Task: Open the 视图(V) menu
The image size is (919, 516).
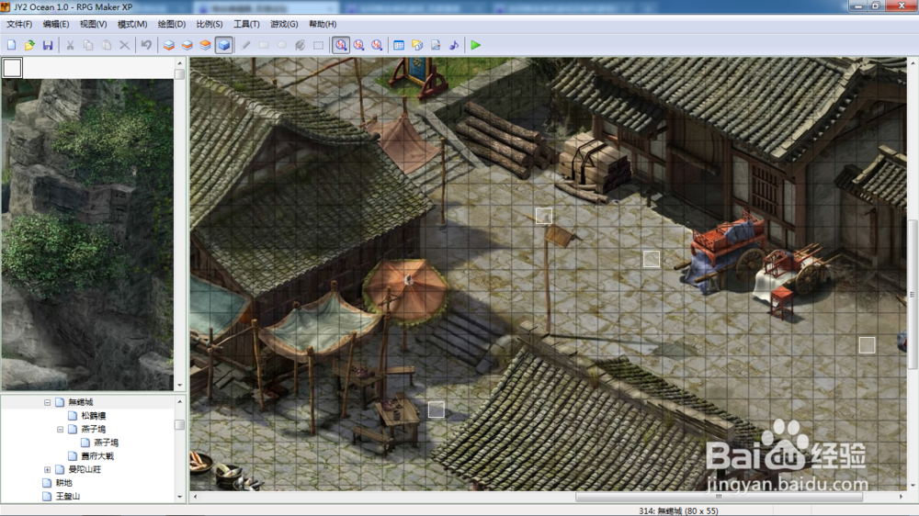Action: pyautogui.click(x=93, y=24)
